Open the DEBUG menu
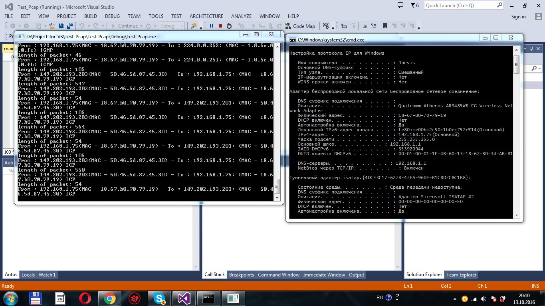 tap(112, 16)
